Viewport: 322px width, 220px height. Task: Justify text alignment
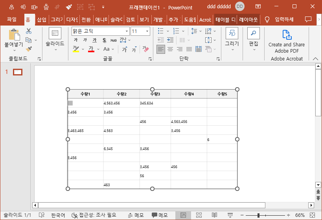[x=189, y=49]
